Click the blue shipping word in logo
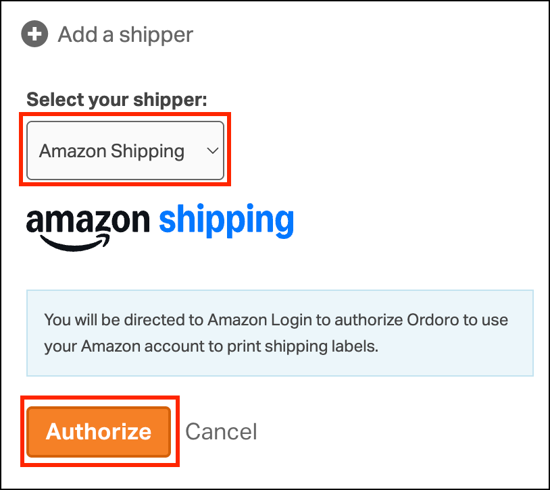Viewport: 550px width, 490px height. pyautogui.click(x=226, y=221)
